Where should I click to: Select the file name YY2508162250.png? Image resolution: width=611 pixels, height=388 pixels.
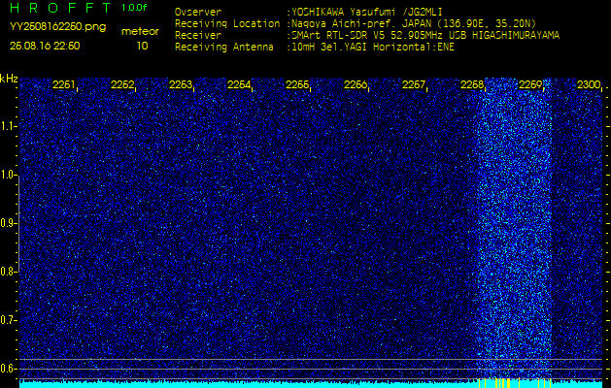pyautogui.click(x=57, y=27)
